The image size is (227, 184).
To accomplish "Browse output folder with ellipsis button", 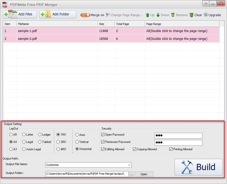I will (x=131, y=174).
